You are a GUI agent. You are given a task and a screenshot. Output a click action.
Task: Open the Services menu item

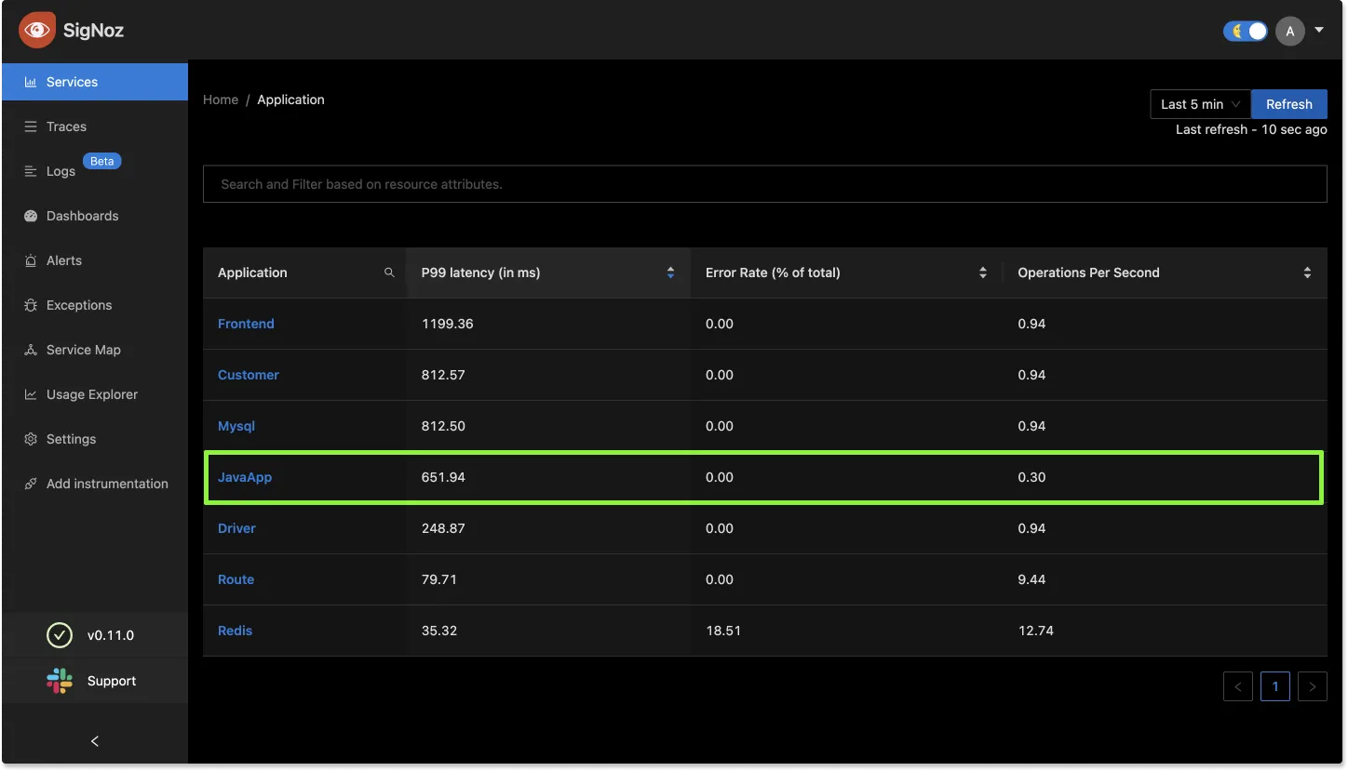point(95,82)
